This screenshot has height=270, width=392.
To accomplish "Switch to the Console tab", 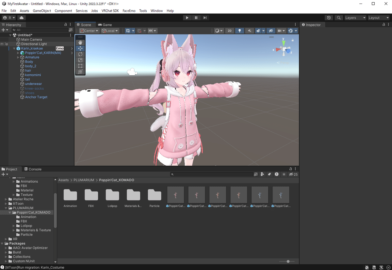I will [x=33, y=169].
